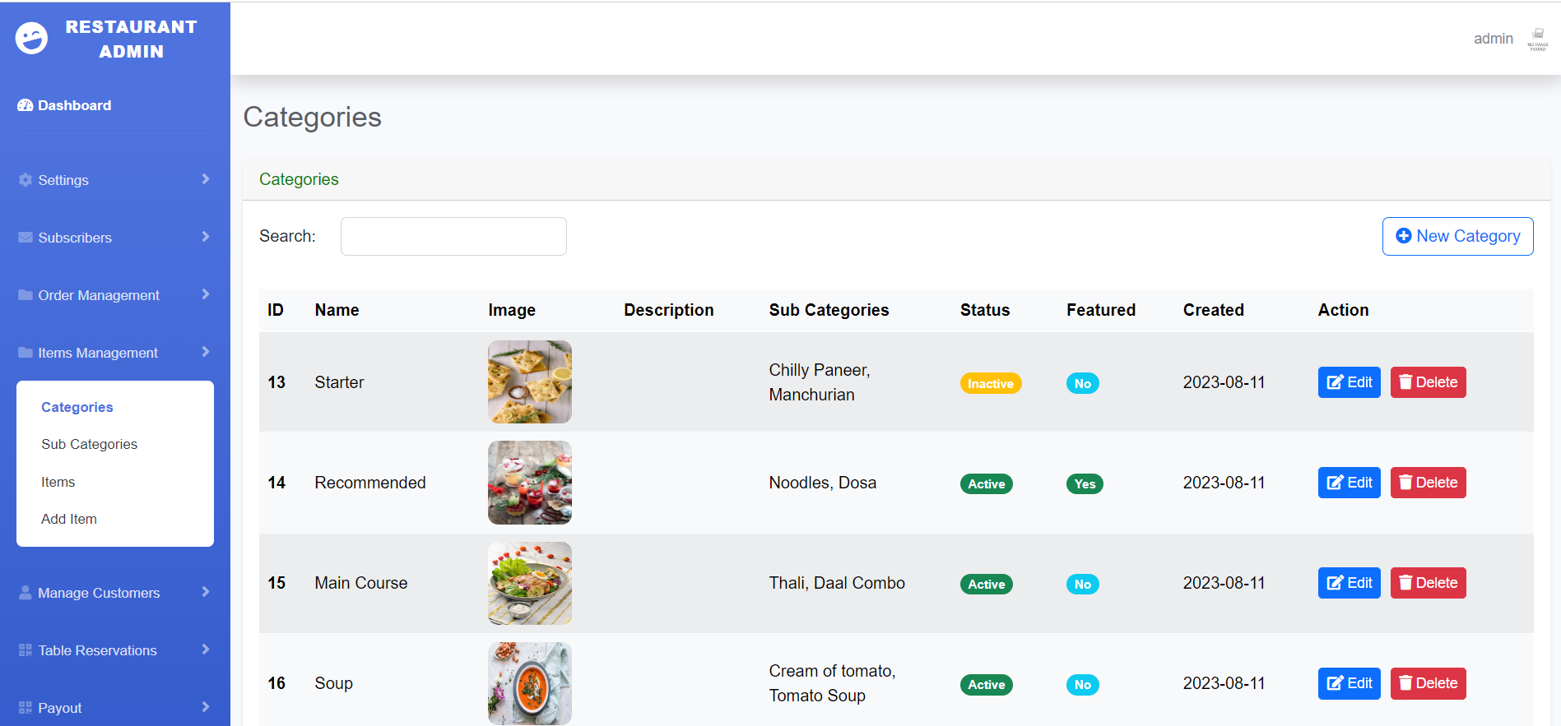The width and height of the screenshot is (1561, 726).
Task: Expand the Payout sidebar chevron
Action: point(205,707)
